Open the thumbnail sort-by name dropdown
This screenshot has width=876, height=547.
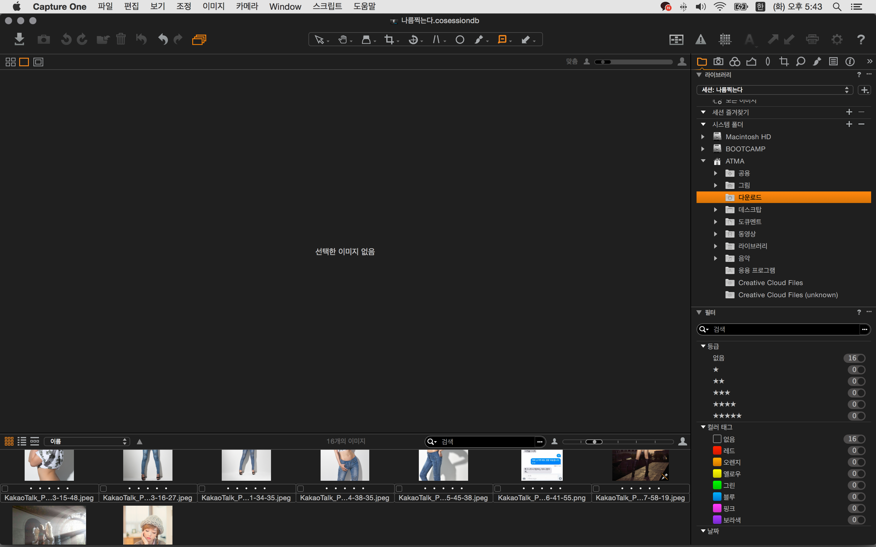coord(87,441)
